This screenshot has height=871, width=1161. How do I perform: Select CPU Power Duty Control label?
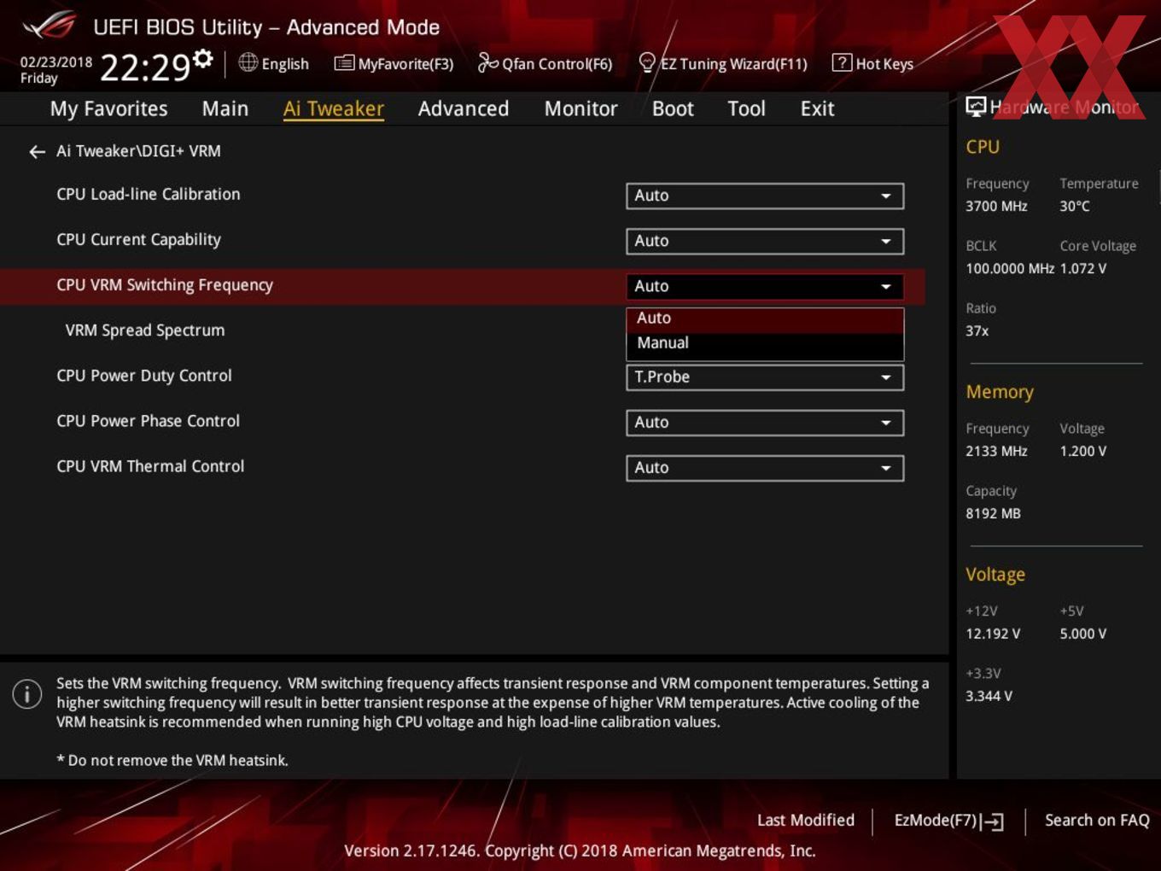(144, 376)
